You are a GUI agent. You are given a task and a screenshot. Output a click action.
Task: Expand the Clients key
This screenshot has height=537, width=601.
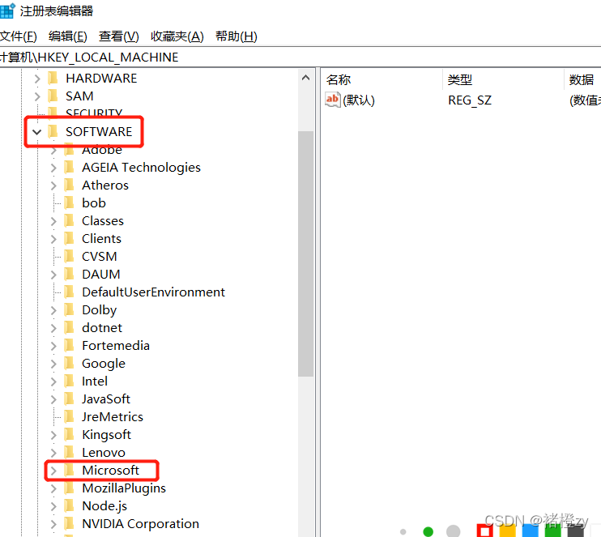click(x=53, y=239)
